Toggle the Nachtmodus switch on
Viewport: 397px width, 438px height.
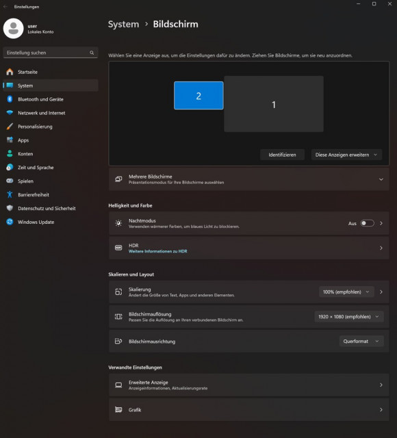point(367,223)
